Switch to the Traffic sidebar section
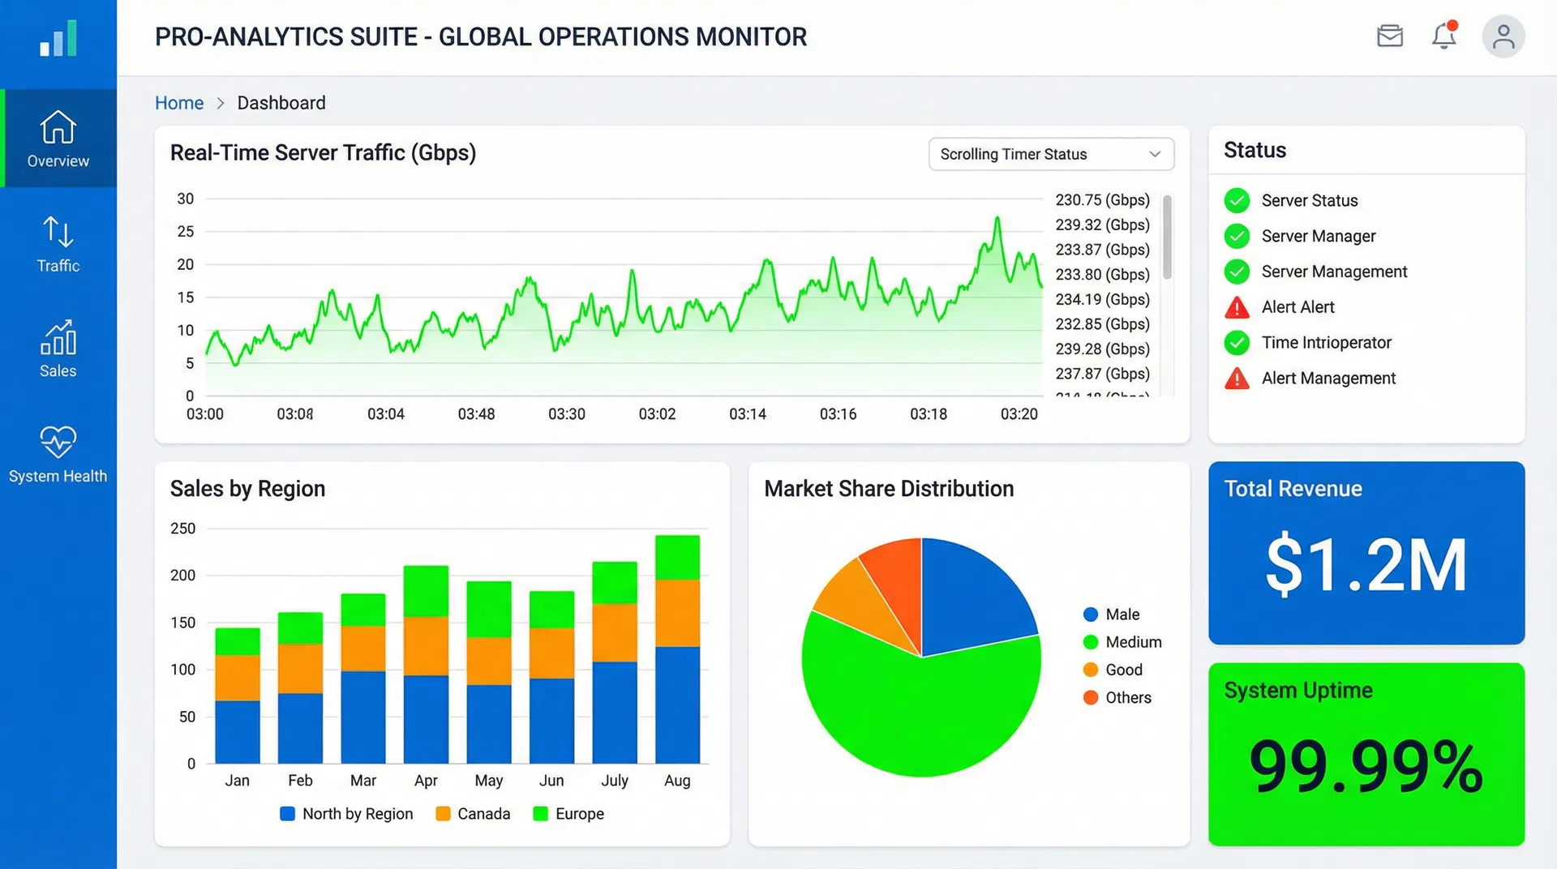 click(58, 244)
